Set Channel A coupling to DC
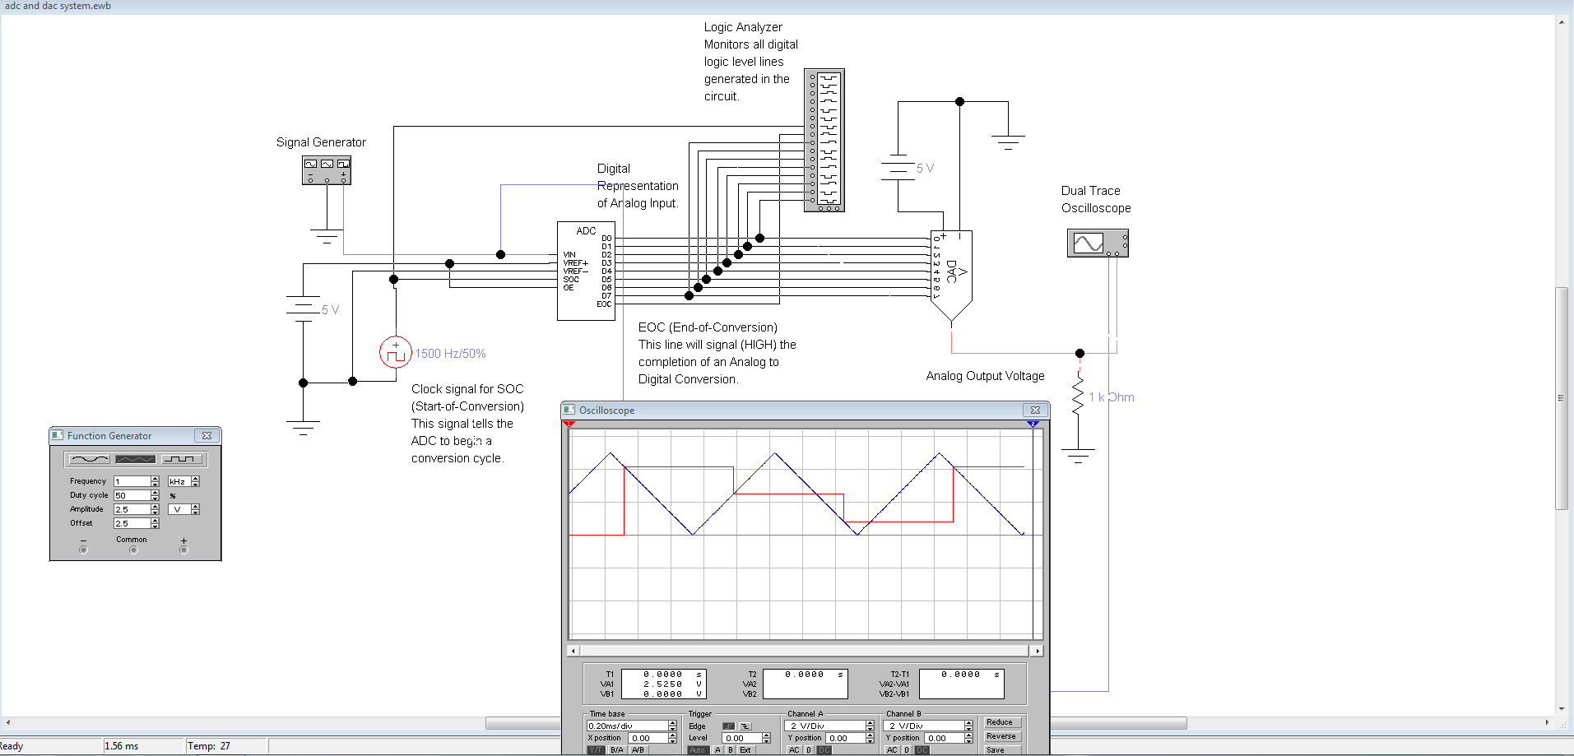Image resolution: width=1574 pixels, height=756 pixels. pos(824,749)
